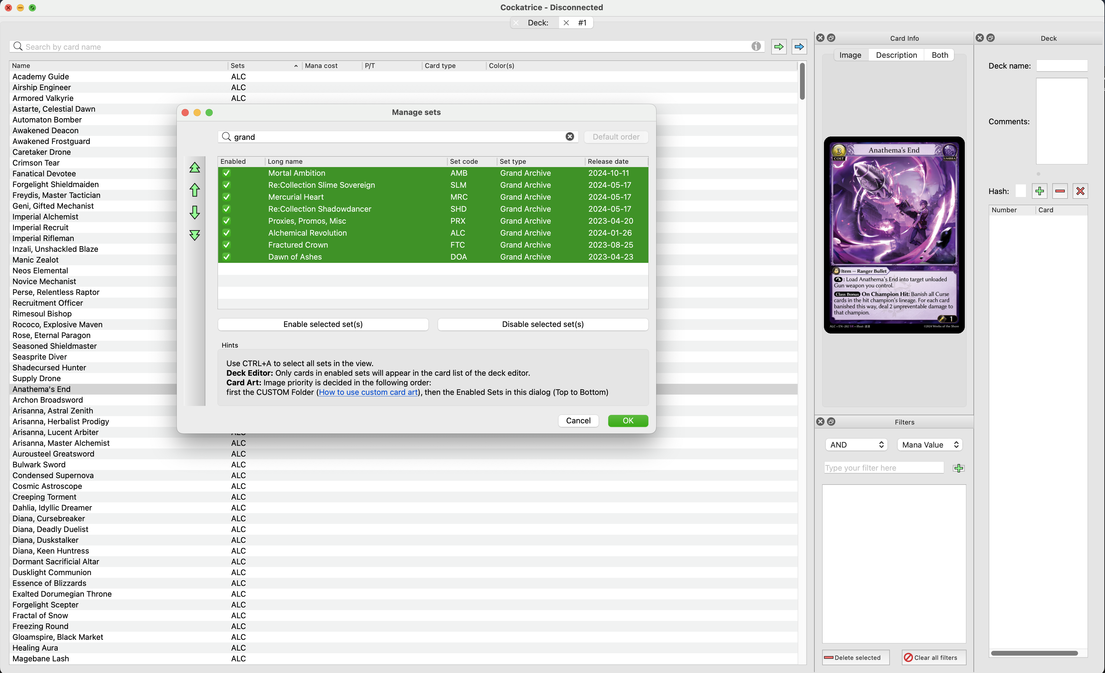Disable the Dawn of Ashes checkbox
Screen dimensions: 1105x673
tap(227, 257)
